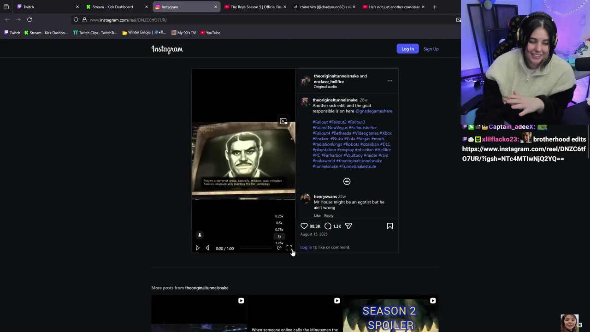This screenshot has height=332, width=590.
Task: Mute the reel audio speaker icon
Action: pos(207,248)
